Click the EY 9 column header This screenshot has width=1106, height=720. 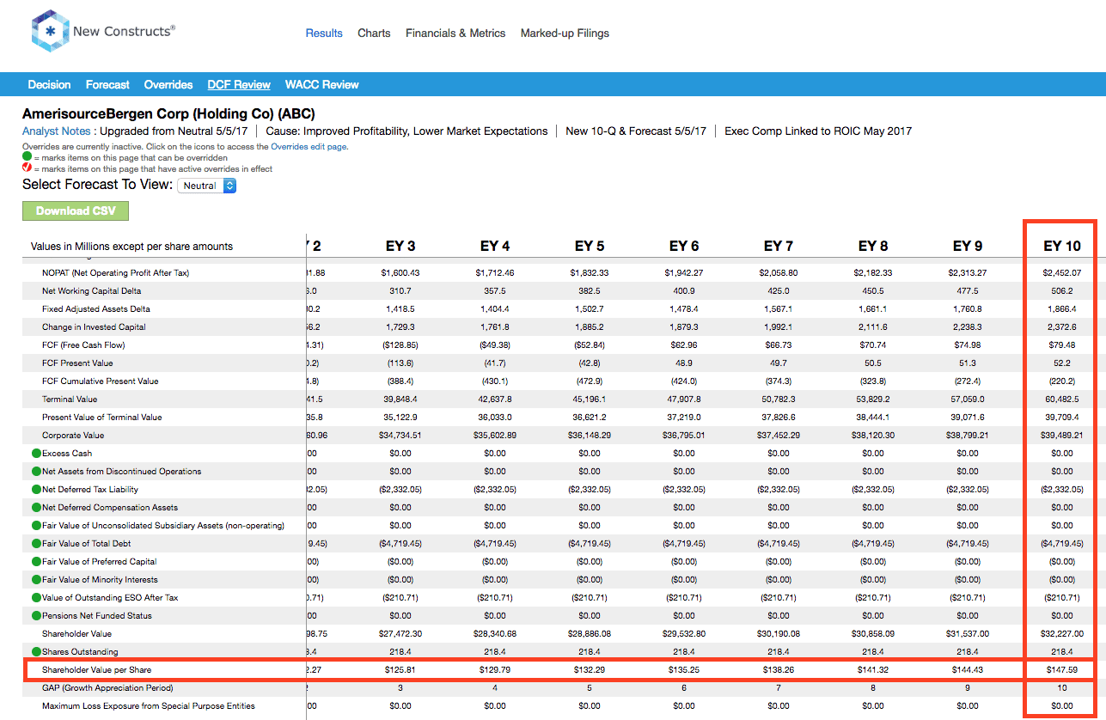pyautogui.click(x=968, y=246)
